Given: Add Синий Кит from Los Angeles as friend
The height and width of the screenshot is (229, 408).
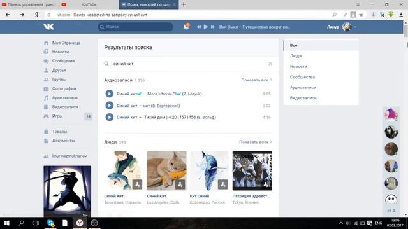Looking at the screenshot, I should pos(180,184).
